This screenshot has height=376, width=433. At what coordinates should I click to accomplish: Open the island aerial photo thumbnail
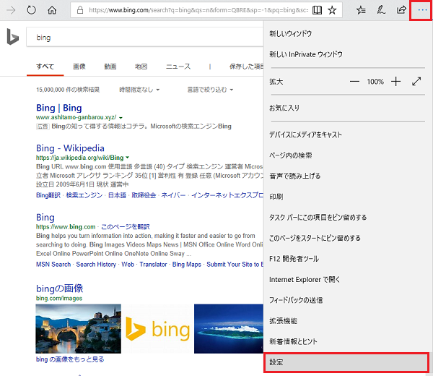[229, 329]
